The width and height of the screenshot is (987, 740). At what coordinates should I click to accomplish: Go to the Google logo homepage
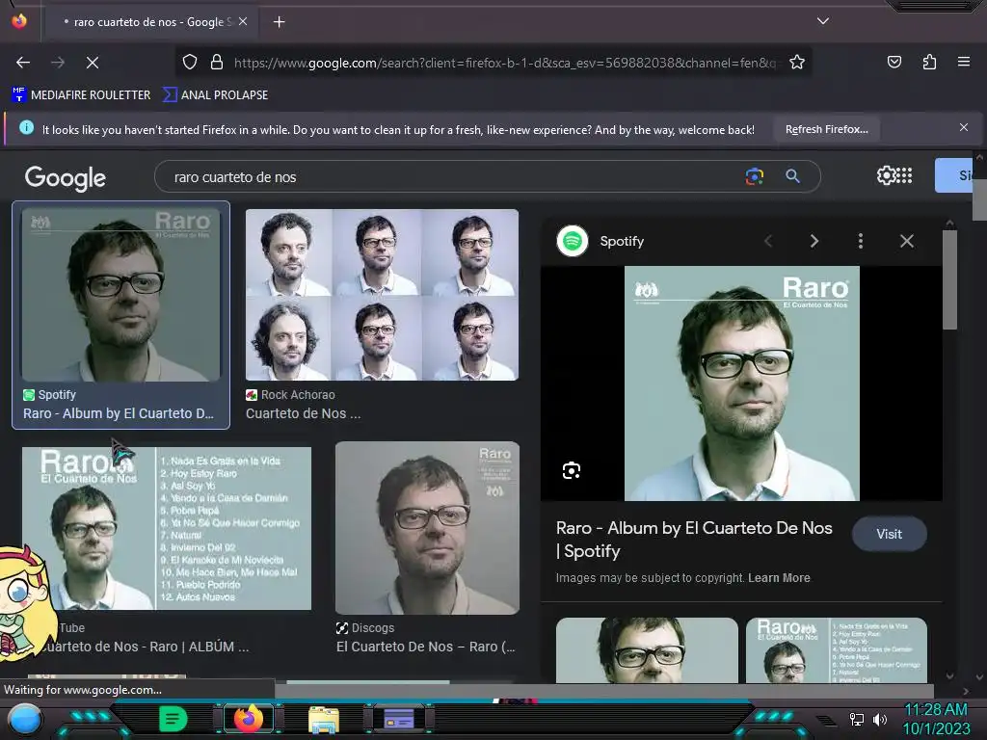(x=65, y=178)
